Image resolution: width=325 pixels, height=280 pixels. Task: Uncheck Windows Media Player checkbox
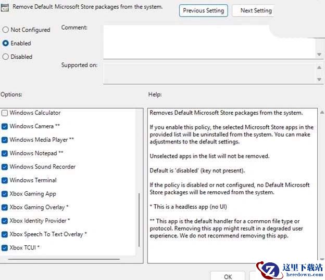(x=5, y=140)
